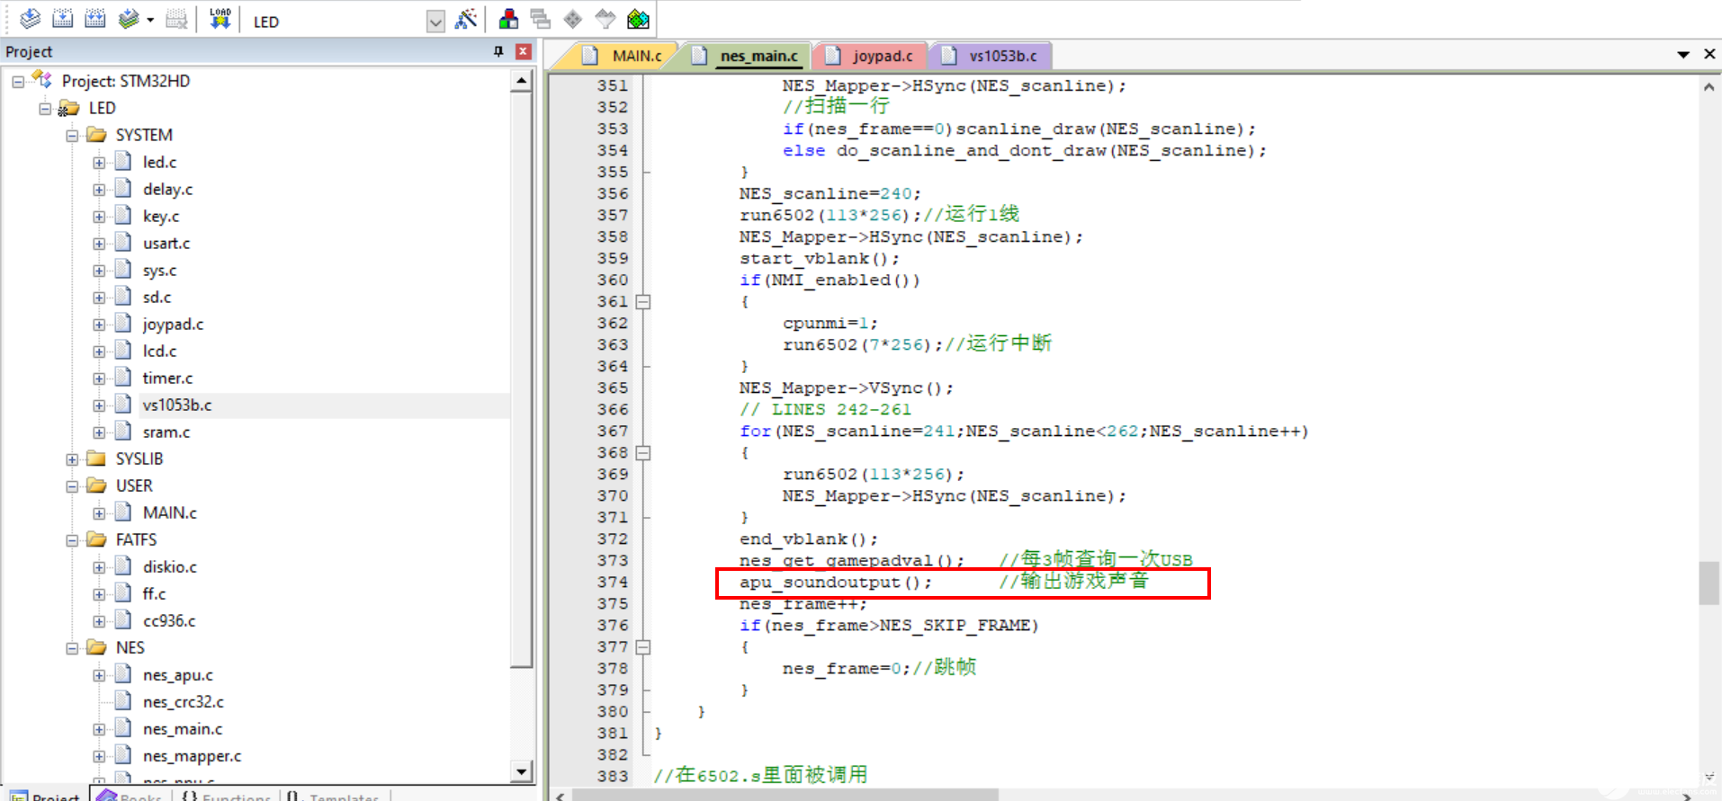Collapse the code block at line 361

pyautogui.click(x=643, y=302)
